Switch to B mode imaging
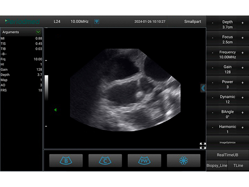 [x=66, y=160]
